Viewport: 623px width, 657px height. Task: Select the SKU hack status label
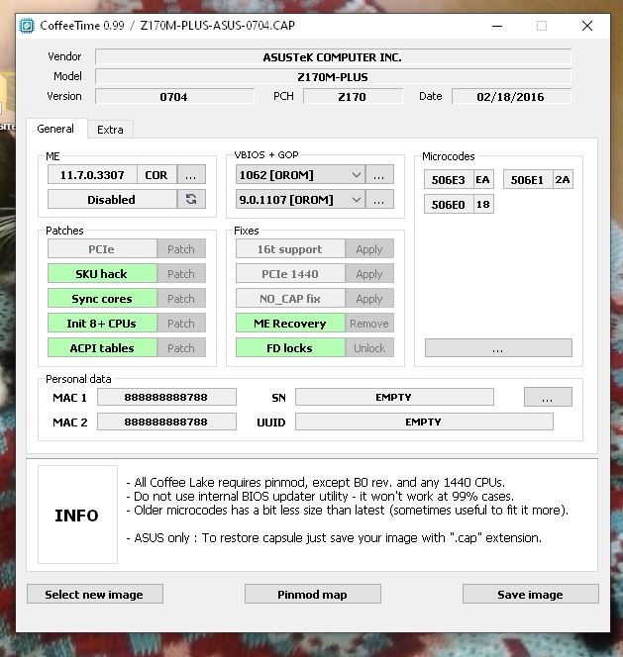point(102,274)
